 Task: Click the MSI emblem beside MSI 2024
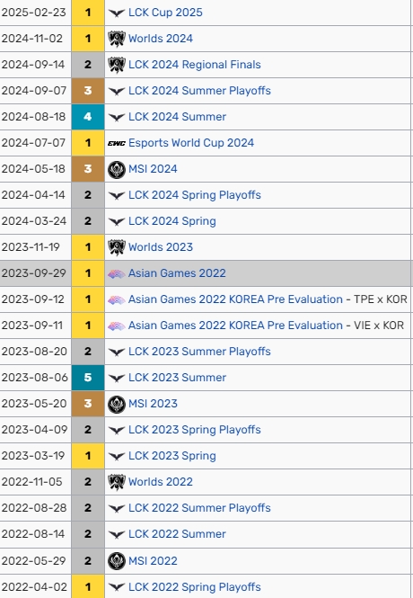pos(117,169)
